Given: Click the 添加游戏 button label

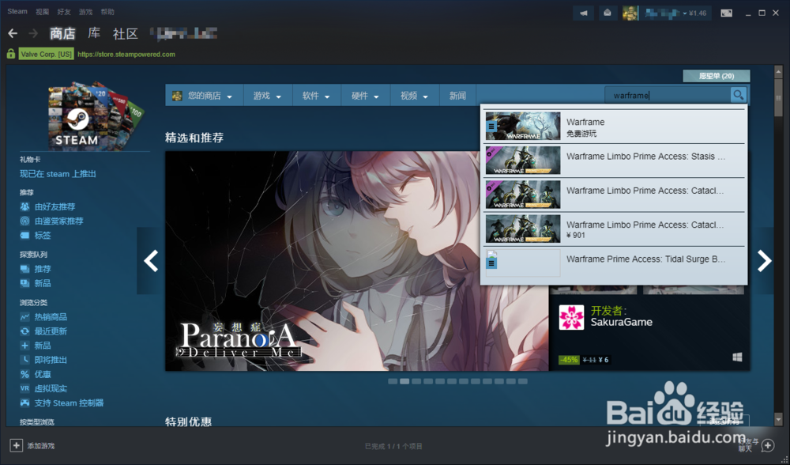Looking at the screenshot, I should pos(41,446).
